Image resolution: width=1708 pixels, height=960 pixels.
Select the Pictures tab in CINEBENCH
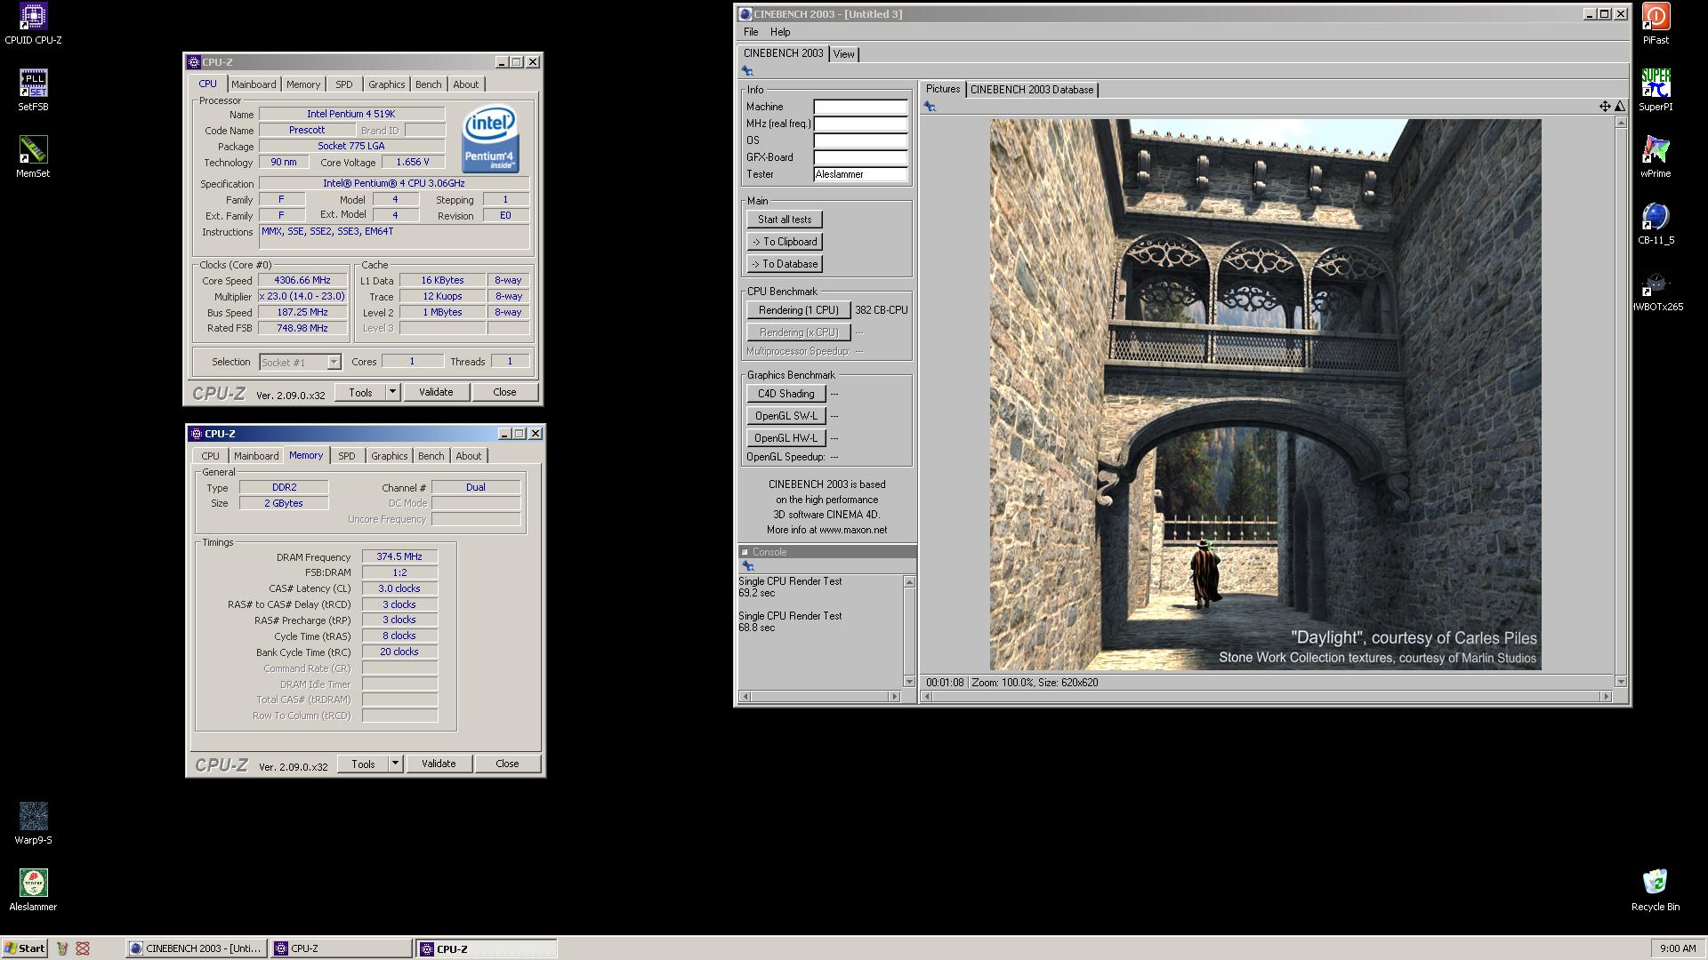click(943, 89)
